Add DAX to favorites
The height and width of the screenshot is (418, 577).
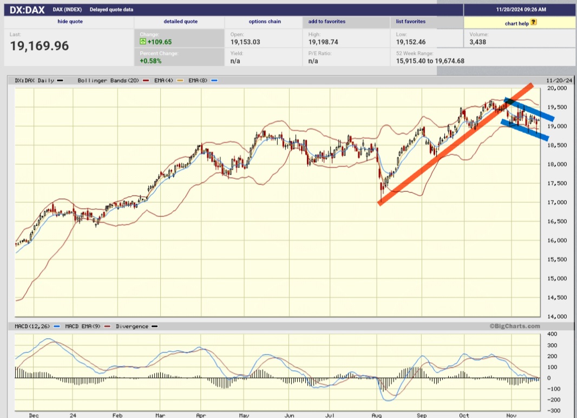coord(327,22)
